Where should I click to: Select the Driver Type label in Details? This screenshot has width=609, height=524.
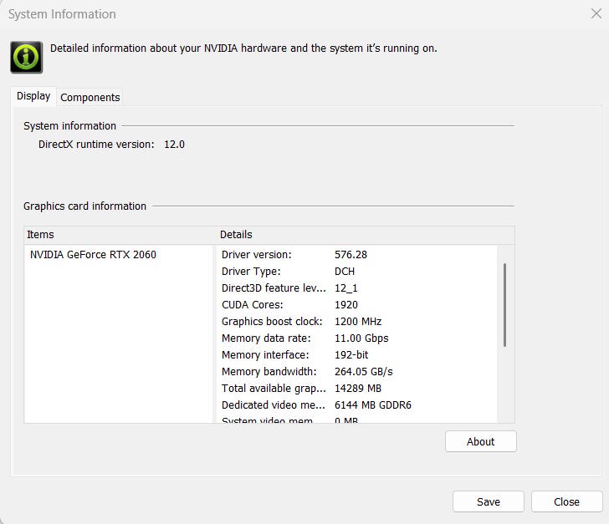click(251, 272)
